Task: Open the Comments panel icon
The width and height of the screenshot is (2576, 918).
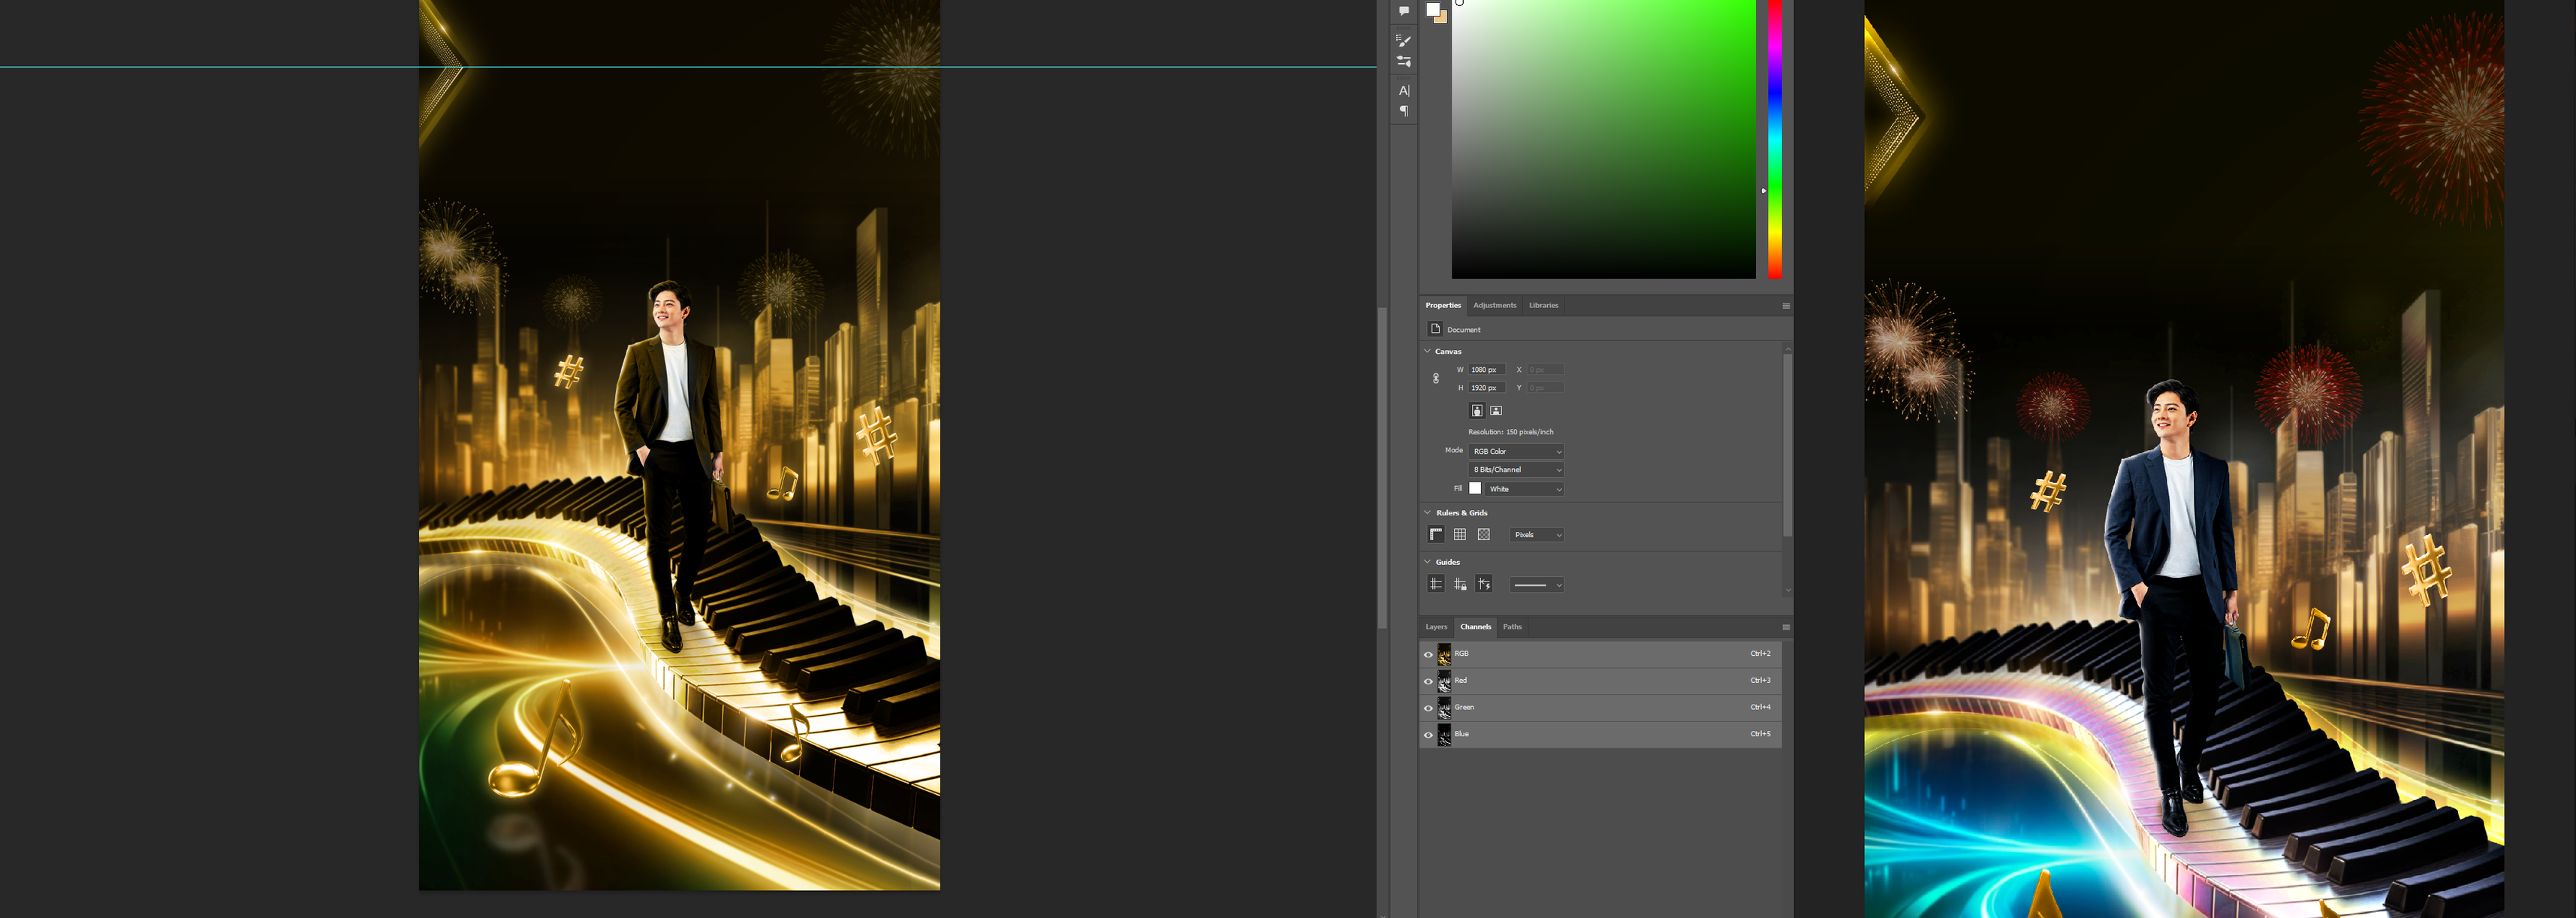Action: [x=1404, y=11]
